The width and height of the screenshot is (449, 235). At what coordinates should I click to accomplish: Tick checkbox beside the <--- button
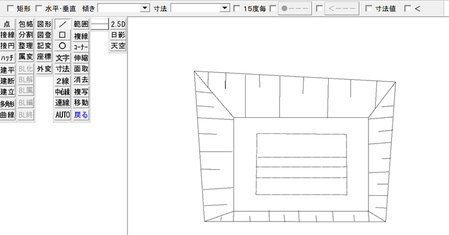coord(319,8)
